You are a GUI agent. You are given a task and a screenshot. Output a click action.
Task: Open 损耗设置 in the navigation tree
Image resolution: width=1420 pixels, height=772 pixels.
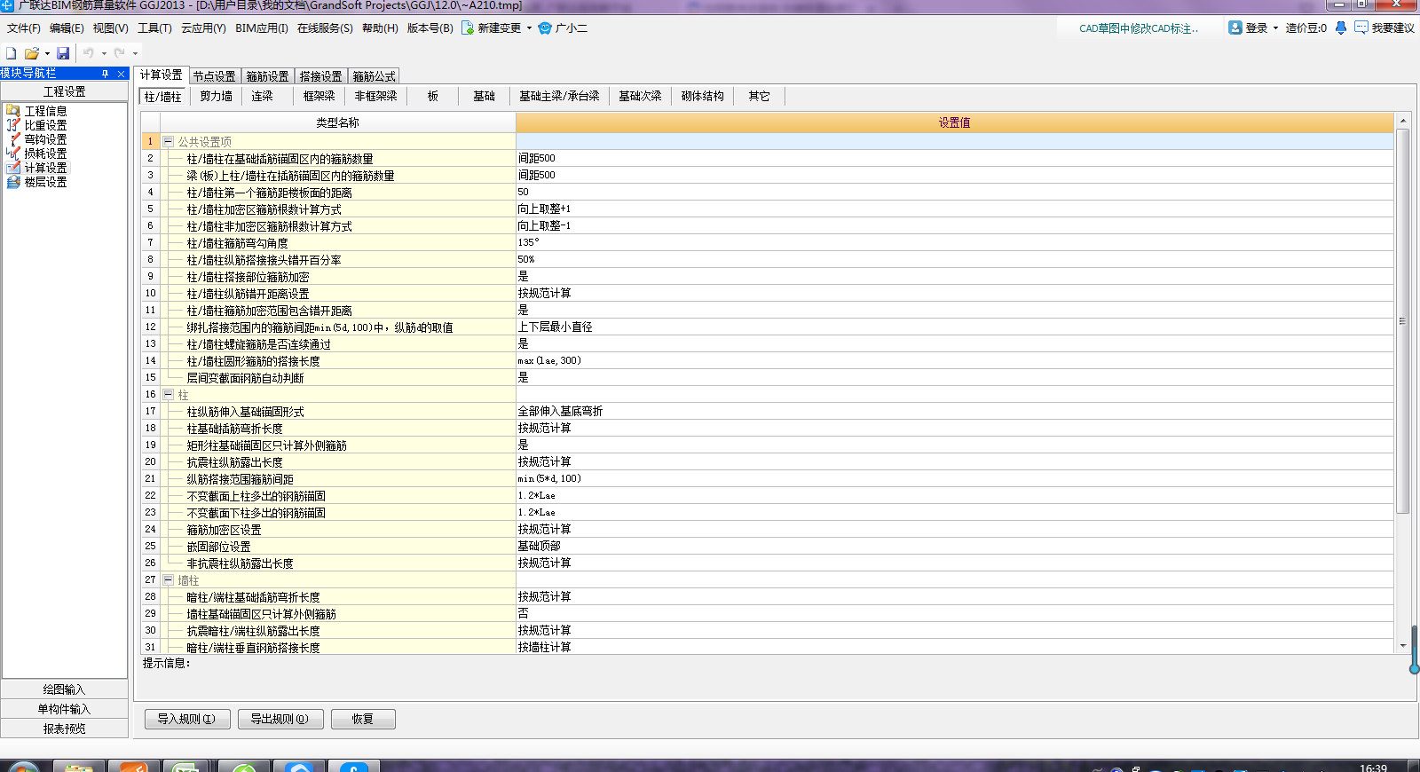tap(45, 154)
